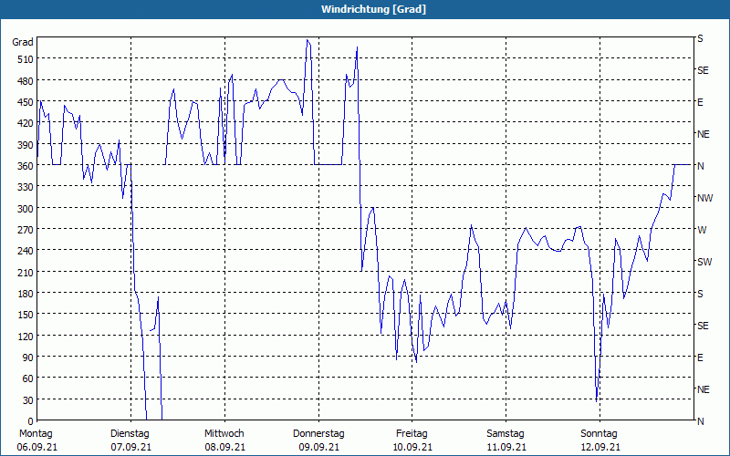
Task: Select the Freitag 10.09.21 date label
Action: coord(412,440)
